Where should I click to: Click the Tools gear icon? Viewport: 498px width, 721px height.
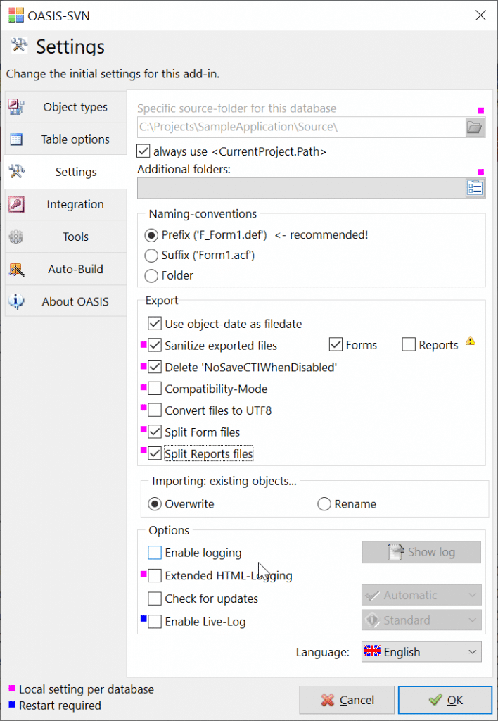tap(17, 237)
